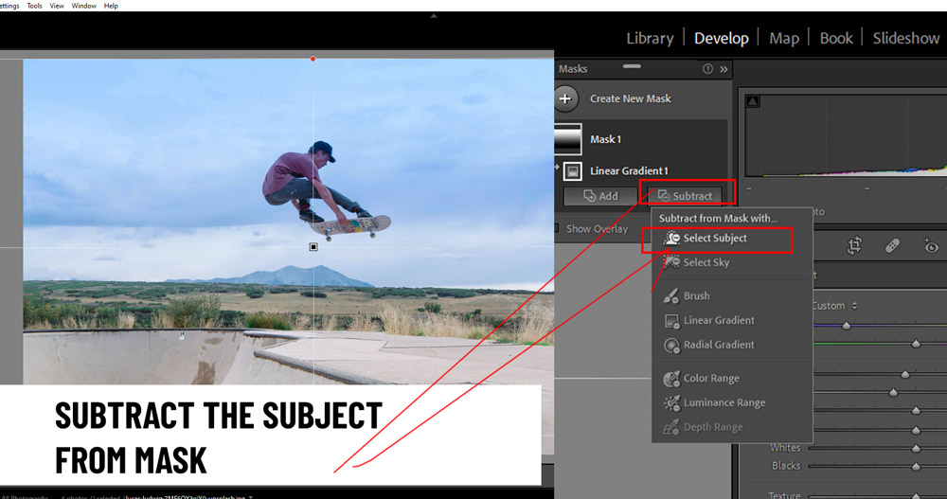947x499 pixels.
Task: Select the Crop overlay tool icon
Action: (854, 245)
